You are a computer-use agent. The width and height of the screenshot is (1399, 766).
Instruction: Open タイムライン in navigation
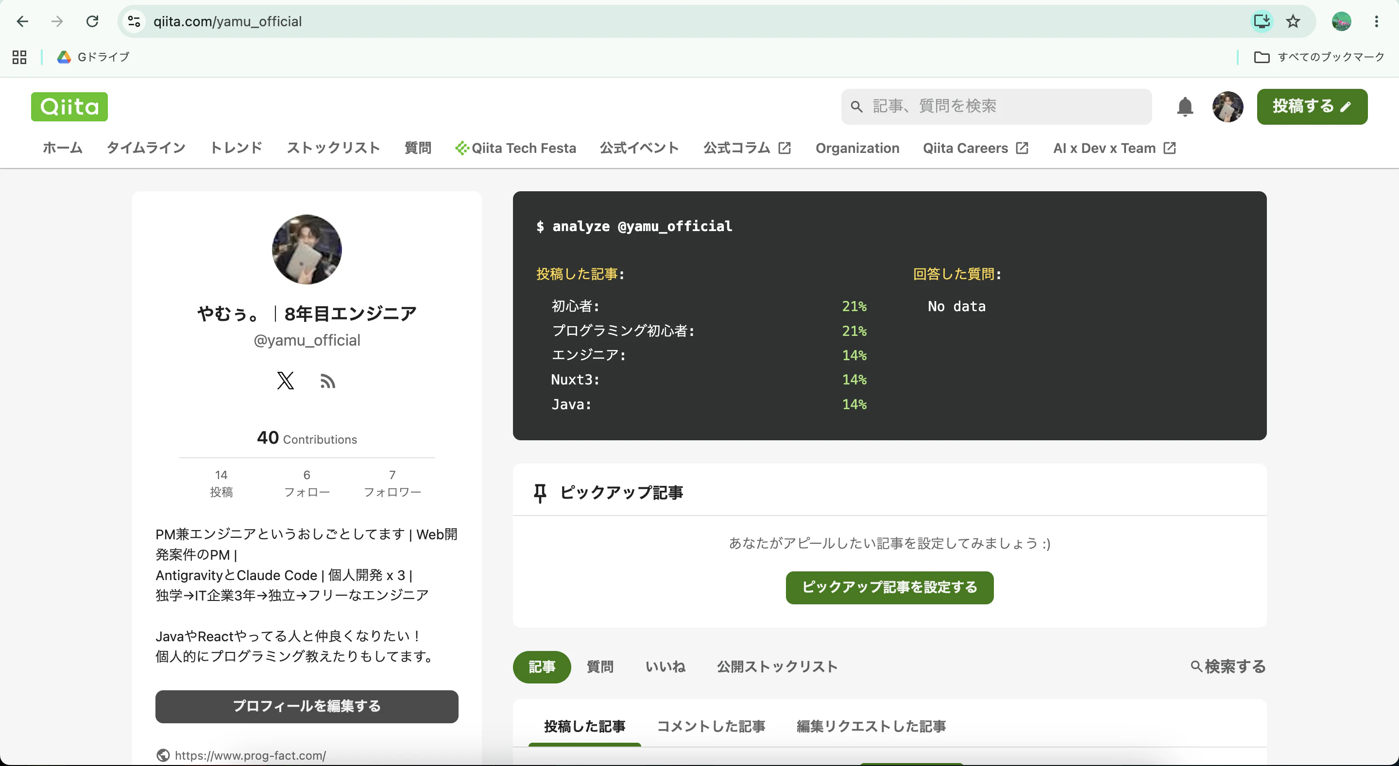(x=146, y=148)
